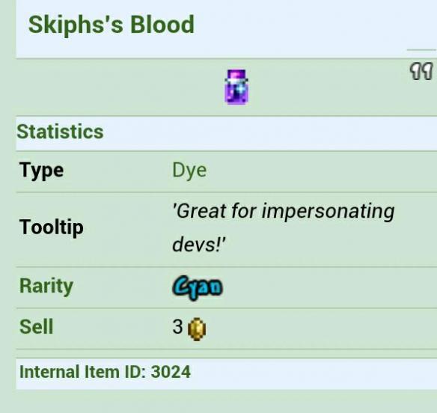Click the gold coin icon
This screenshot has width=437, height=413.
click(197, 329)
